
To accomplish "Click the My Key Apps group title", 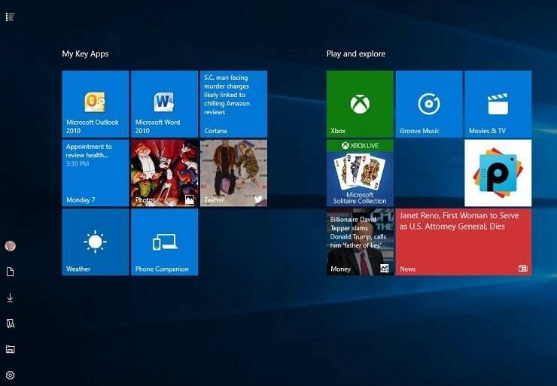I will [x=85, y=54].
